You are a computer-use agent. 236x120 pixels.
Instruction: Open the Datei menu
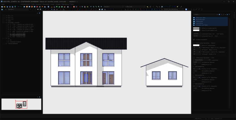[2, 4]
